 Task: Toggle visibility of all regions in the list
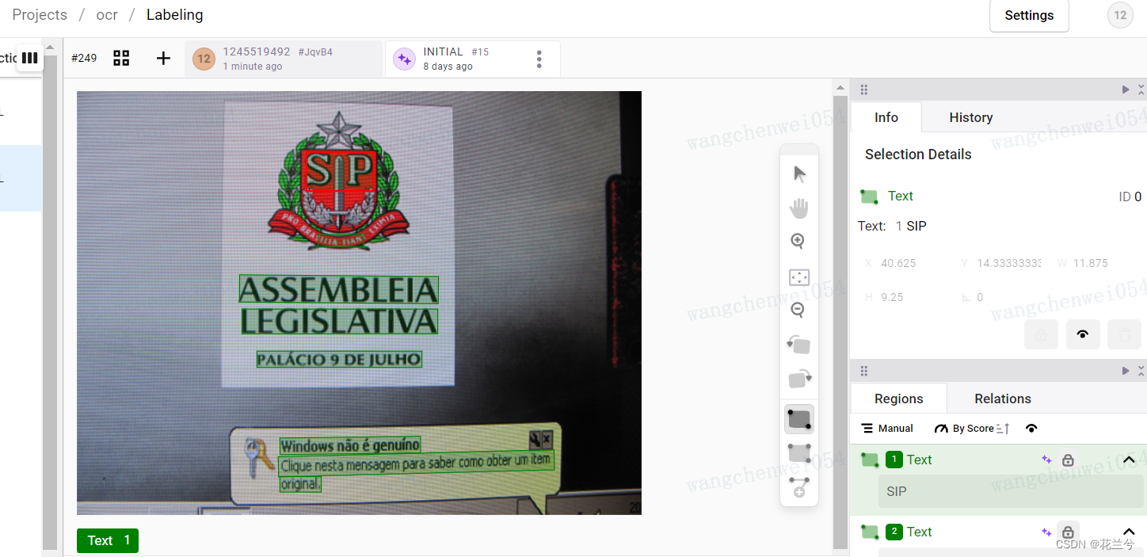(1031, 429)
